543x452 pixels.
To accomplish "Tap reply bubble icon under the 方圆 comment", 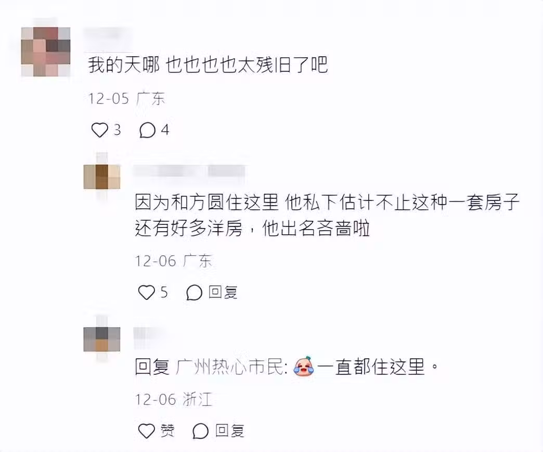I will pyautogui.click(x=194, y=293).
